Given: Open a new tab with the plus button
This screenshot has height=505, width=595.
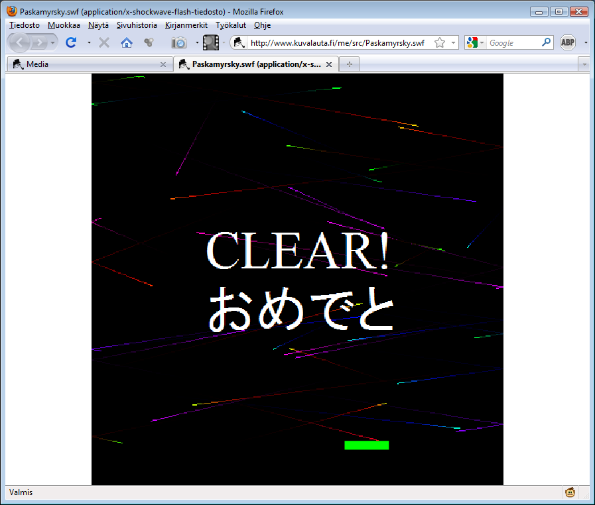Looking at the screenshot, I should point(349,64).
